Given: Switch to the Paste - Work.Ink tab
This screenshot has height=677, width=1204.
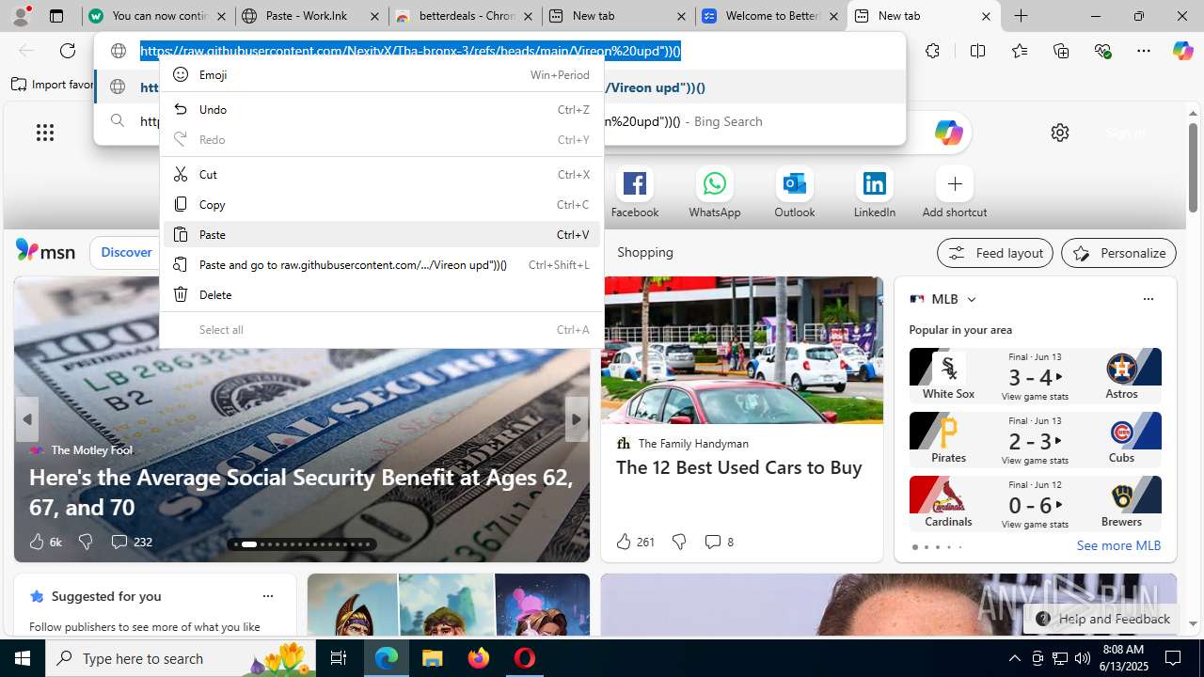Looking at the screenshot, I should (310, 16).
